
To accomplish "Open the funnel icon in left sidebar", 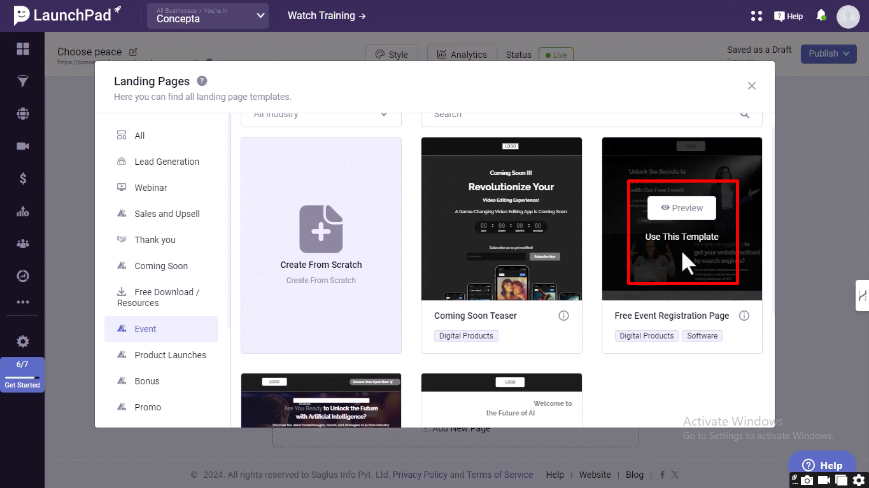I will pos(23,81).
